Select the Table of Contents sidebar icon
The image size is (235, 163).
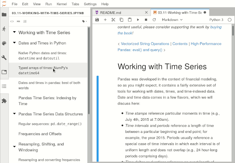click(x=4, y=86)
